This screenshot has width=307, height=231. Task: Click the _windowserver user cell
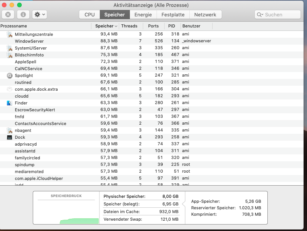click(x=197, y=41)
